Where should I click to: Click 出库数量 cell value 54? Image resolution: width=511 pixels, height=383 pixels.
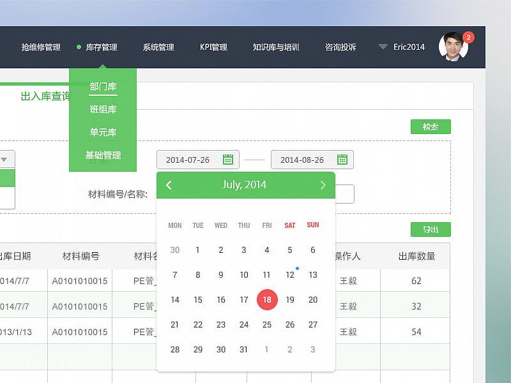coord(416,332)
